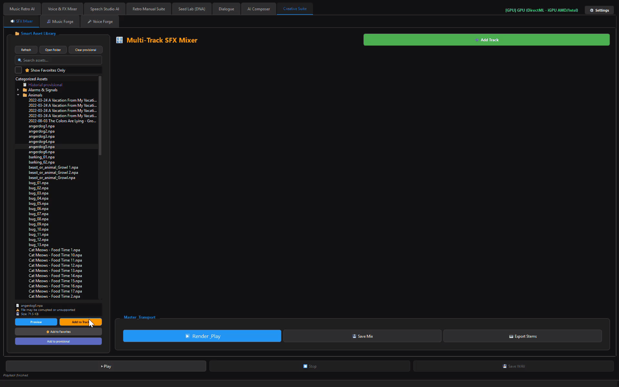Click in the Search assets field
619x387 pixels.
click(x=58, y=60)
